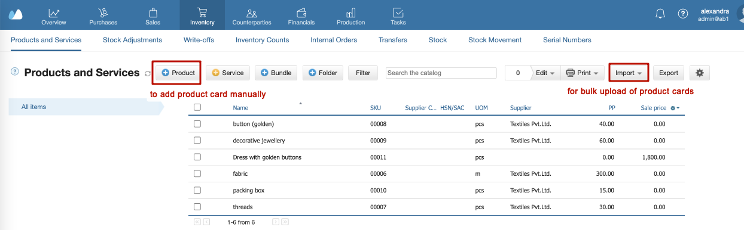Switch to the Stock Movement tab
744x230 pixels.
pyautogui.click(x=495, y=40)
